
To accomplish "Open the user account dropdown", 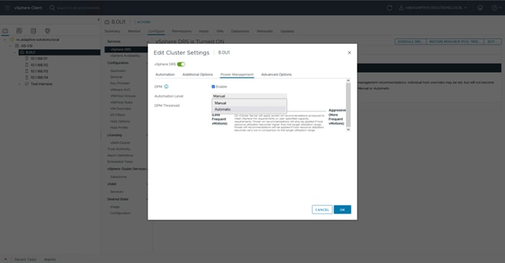I will pyautogui.click(x=432, y=8).
